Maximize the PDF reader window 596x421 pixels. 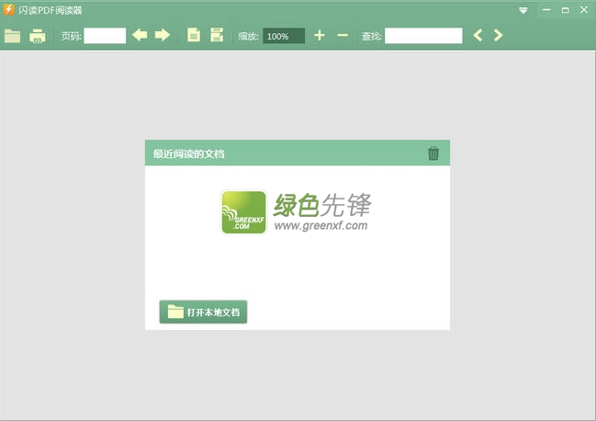click(565, 10)
